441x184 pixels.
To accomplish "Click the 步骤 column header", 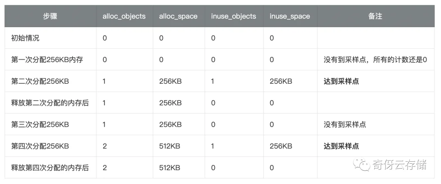I will pos(50,16).
